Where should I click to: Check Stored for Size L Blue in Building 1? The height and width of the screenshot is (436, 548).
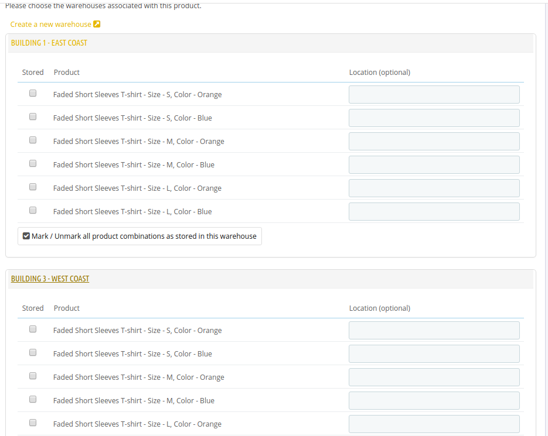coord(33,210)
